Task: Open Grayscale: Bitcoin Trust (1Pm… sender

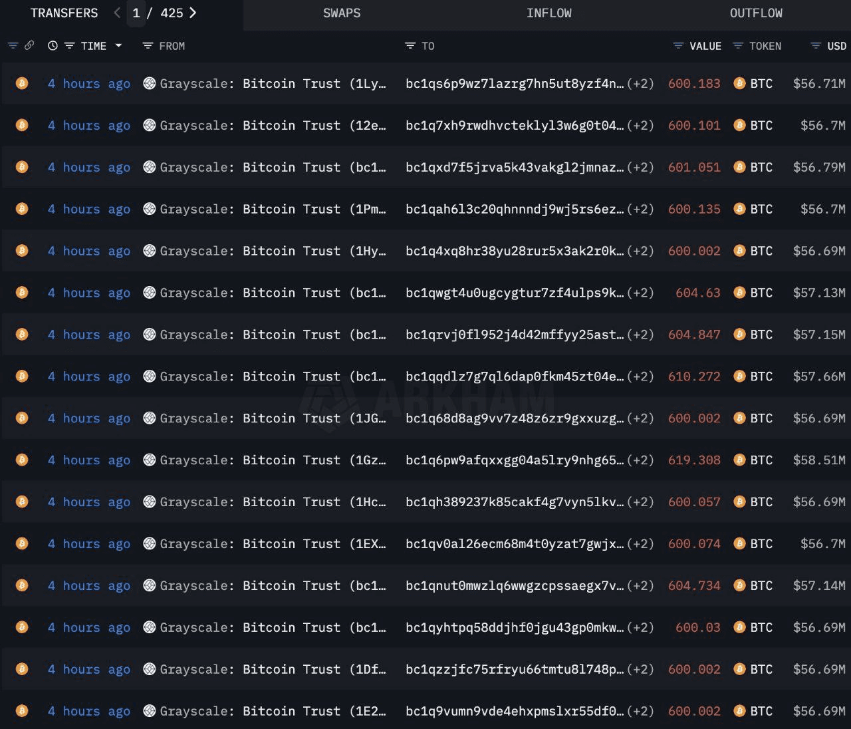Action: coord(273,210)
